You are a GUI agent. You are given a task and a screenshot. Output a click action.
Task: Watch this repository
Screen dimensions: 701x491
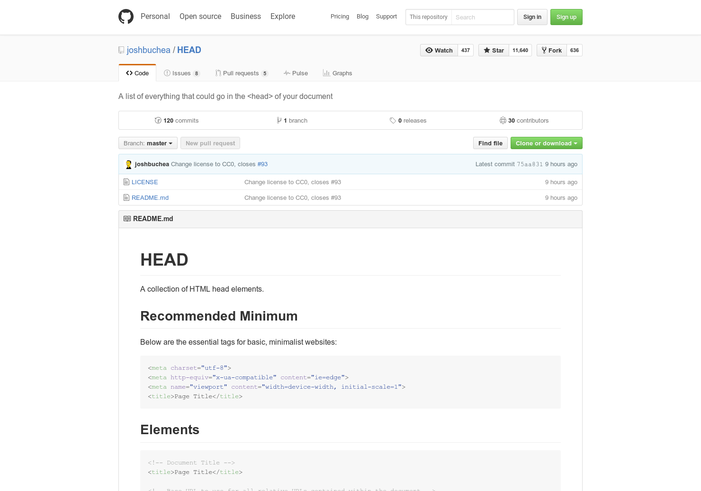point(439,50)
